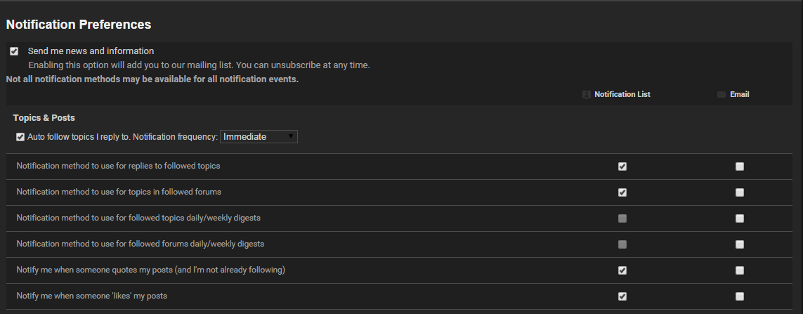The width and height of the screenshot is (803, 314).
Task: Enable Email for followed topics daily/weekly digests
Action: [x=740, y=218]
